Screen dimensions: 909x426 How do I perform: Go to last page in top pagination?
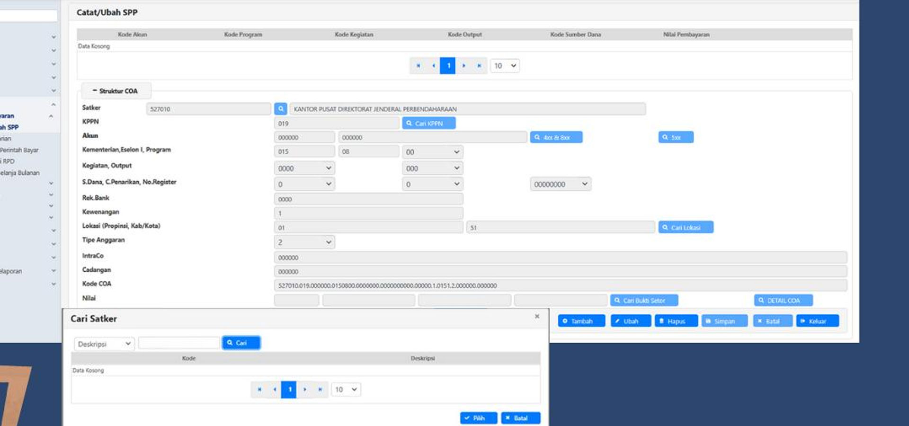(479, 66)
